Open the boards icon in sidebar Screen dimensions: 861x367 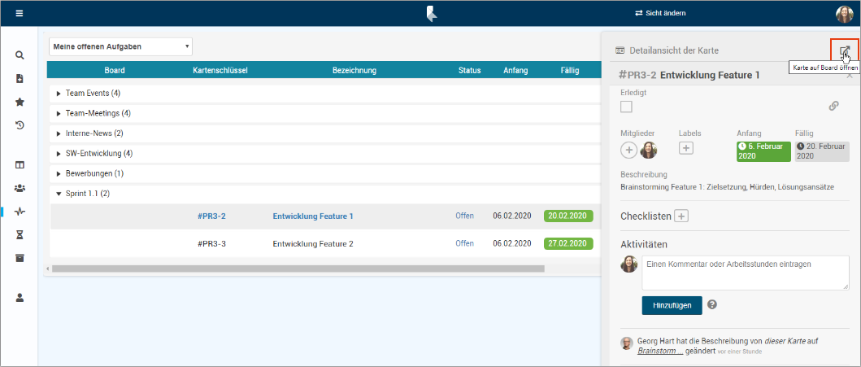20,164
